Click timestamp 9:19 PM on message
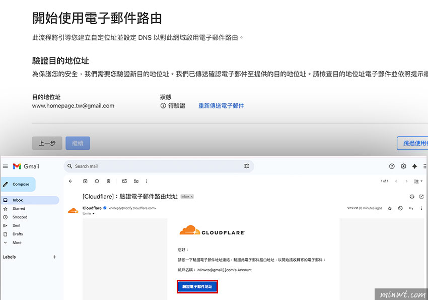 click(365, 208)
